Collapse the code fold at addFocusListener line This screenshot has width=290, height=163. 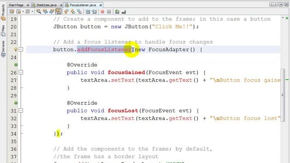pyautogui.click(x=21, y=49)
